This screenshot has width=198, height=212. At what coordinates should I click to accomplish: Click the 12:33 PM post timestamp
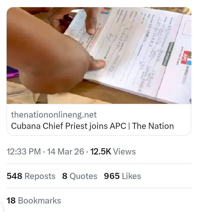24,151
